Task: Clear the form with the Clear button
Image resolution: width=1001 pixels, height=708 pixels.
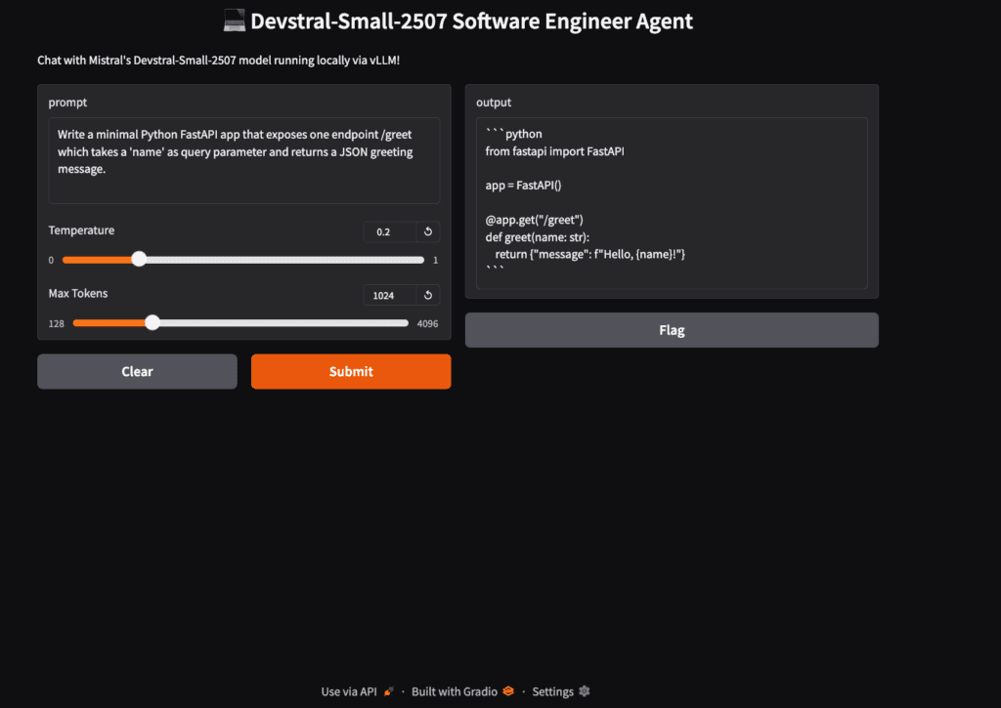Action: point(137,371)
